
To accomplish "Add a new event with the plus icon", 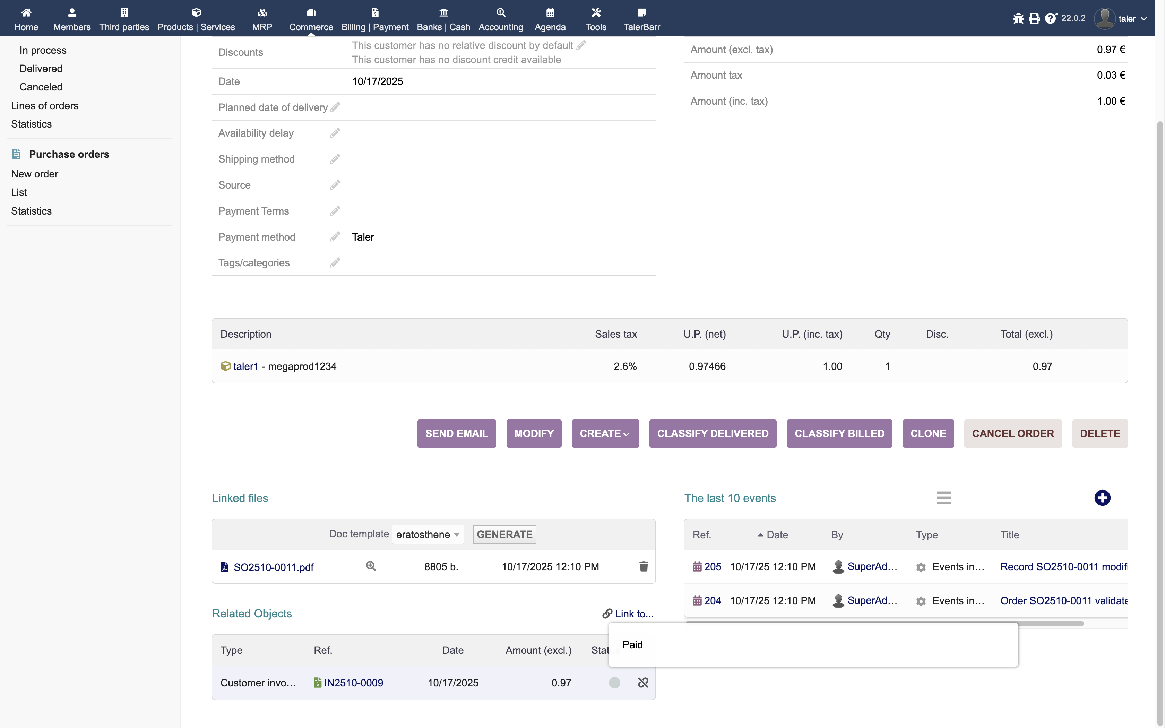I will [x=1102, y=498].
